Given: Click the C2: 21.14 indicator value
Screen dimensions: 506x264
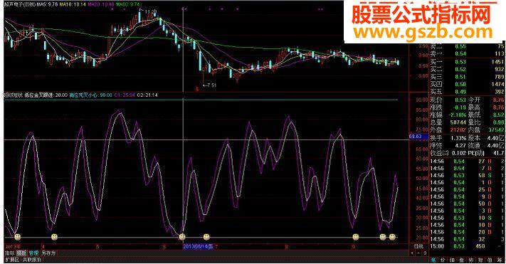Looking at the screenshot, I should 147,95.
